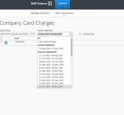Expand the Card Activity dropdown arrow
Screen dimensions: 124x115
pyautogui.click(x=33, y=34)
